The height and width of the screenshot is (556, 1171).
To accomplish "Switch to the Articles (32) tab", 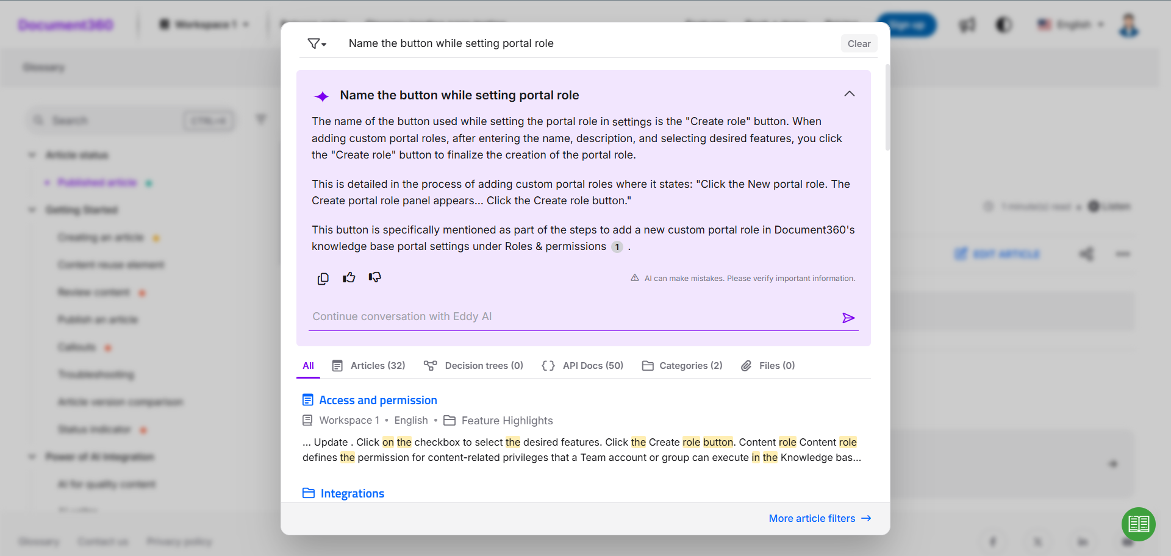I will tap(368, 366).
